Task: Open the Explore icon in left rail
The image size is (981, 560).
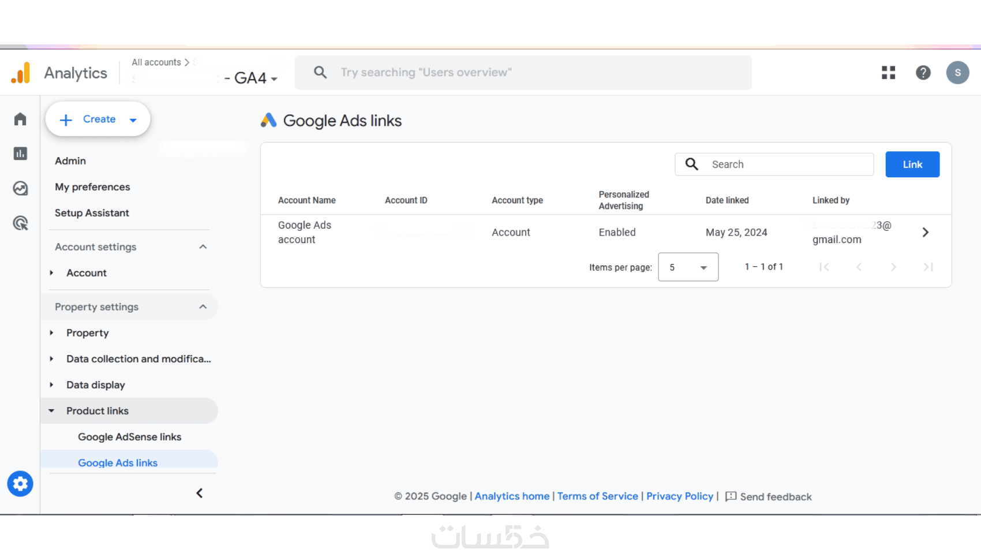Action: click(x=20, y=188)
